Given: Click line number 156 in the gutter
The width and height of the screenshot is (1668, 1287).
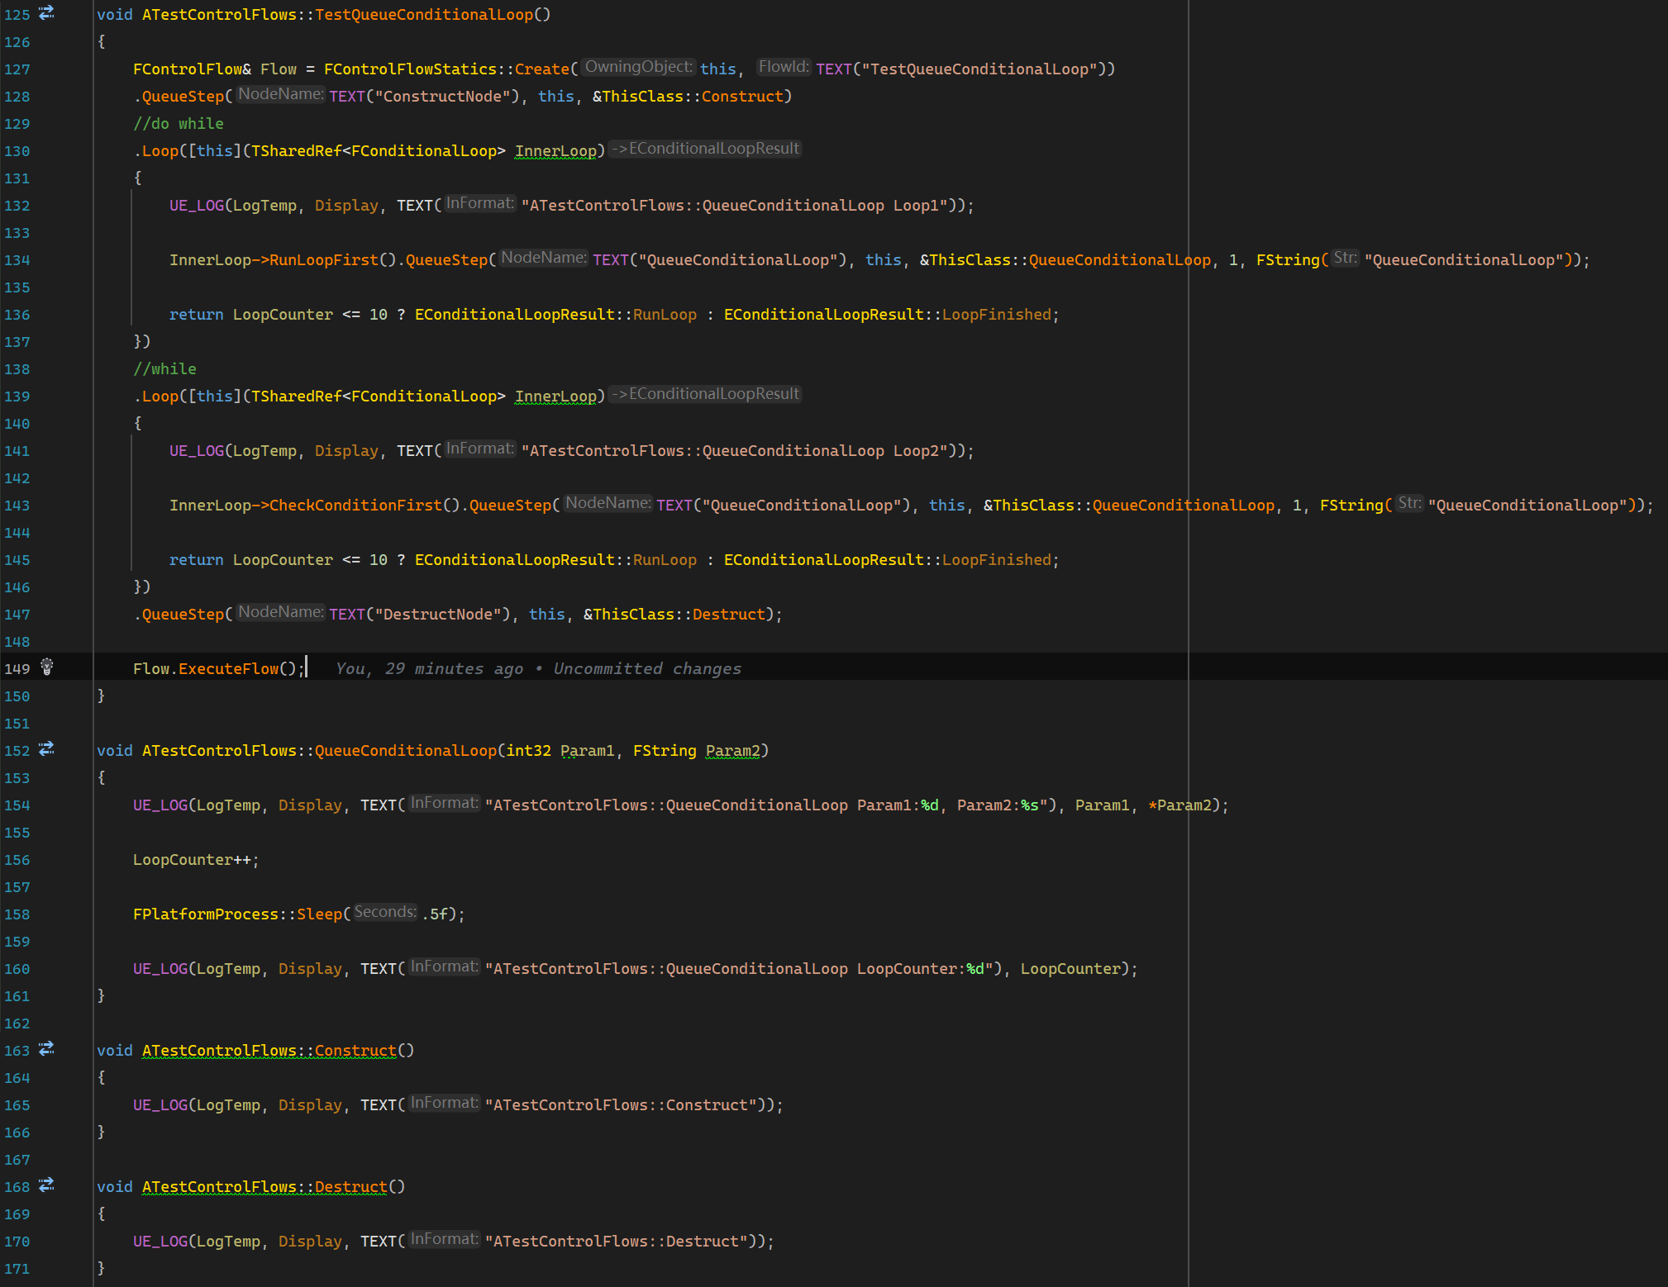Looking at the screenshot, I should (17, 861).
